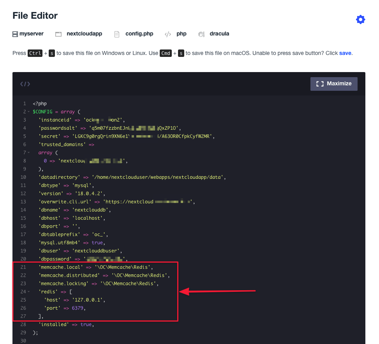This screenshot has width=379, height=344.
Task: Select the php language label
Action: [x=182, y=34]
